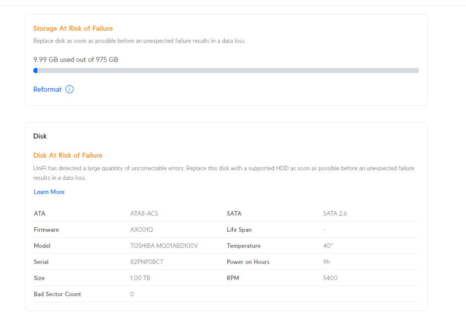Select the uncorrectable errors warning description

tap(224, 173)
